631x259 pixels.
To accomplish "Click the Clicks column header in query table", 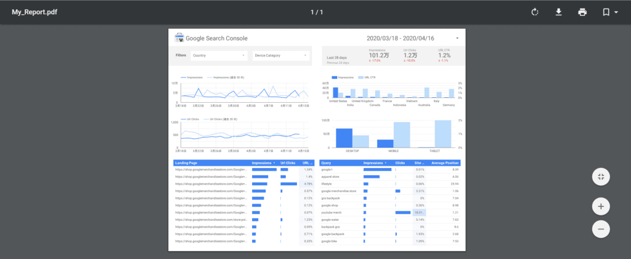I will click(x=400, y=163).
